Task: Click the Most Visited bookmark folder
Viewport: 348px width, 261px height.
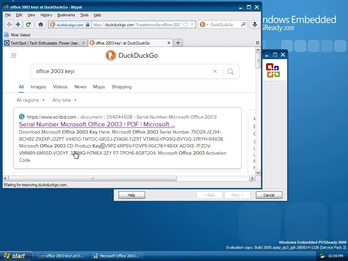Action: pyautogui.click(x=17, y=35)
